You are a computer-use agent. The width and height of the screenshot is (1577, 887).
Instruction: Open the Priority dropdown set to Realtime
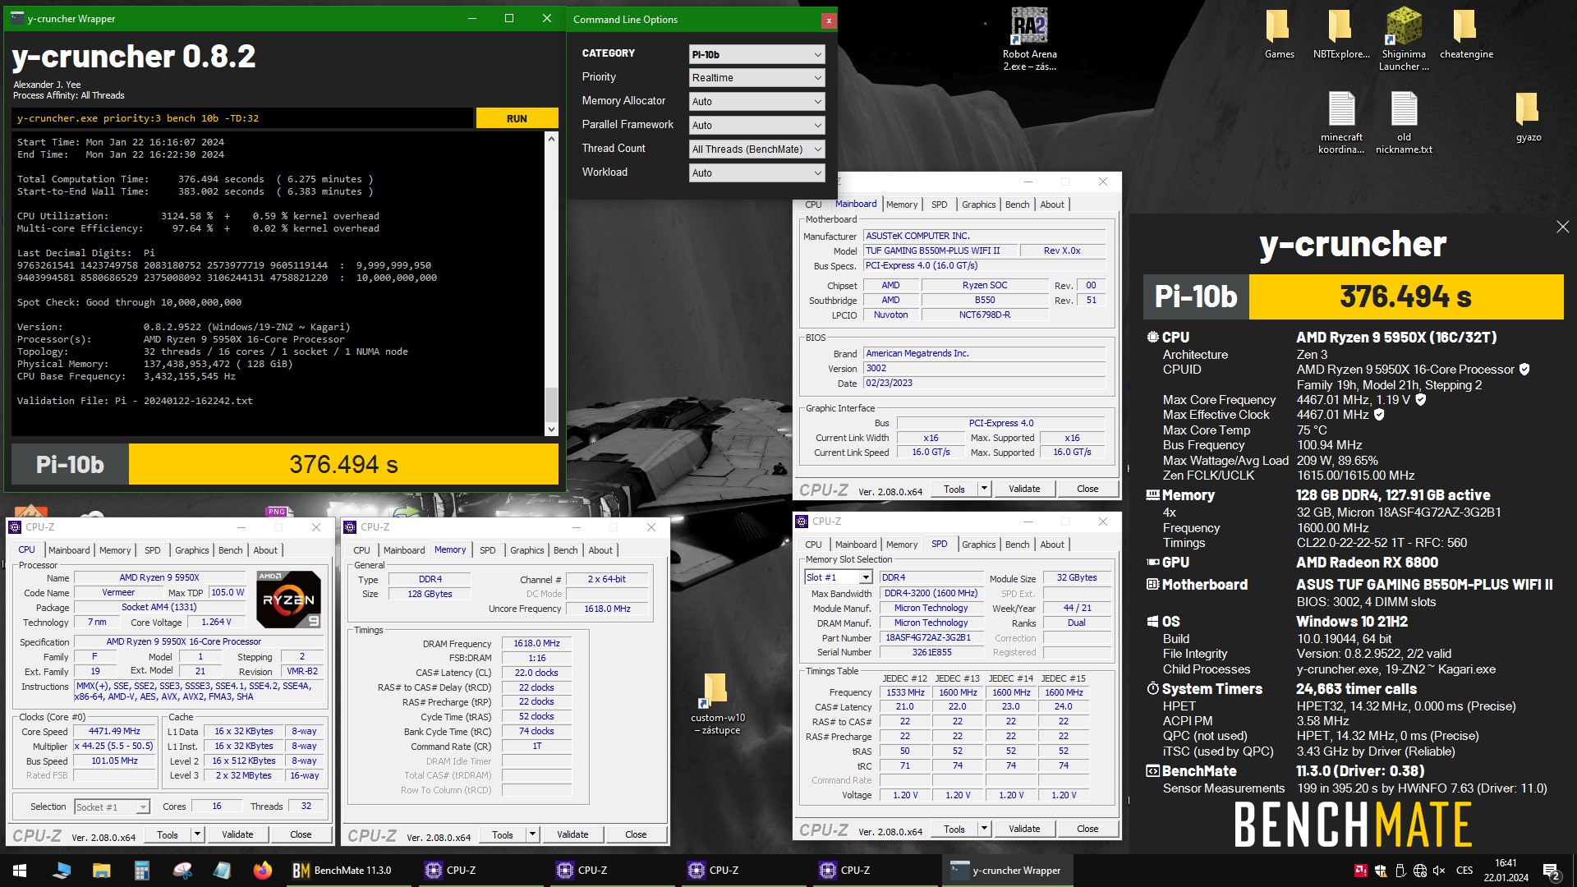(756, 77)
